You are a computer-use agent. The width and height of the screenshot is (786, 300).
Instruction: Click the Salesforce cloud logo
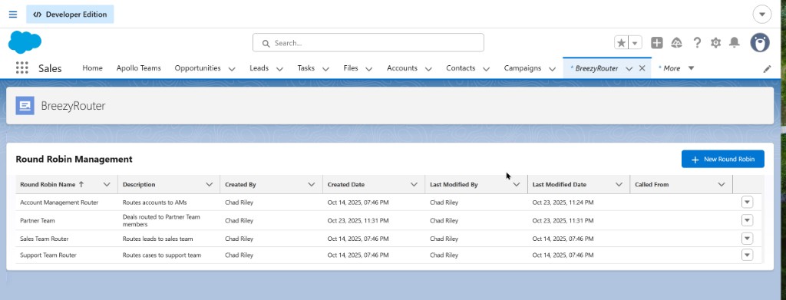point(25,42)
